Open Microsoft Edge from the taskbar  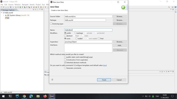31,96
